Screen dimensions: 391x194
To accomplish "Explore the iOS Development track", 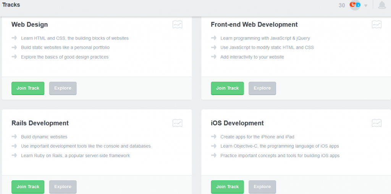I will pos(262,187).
